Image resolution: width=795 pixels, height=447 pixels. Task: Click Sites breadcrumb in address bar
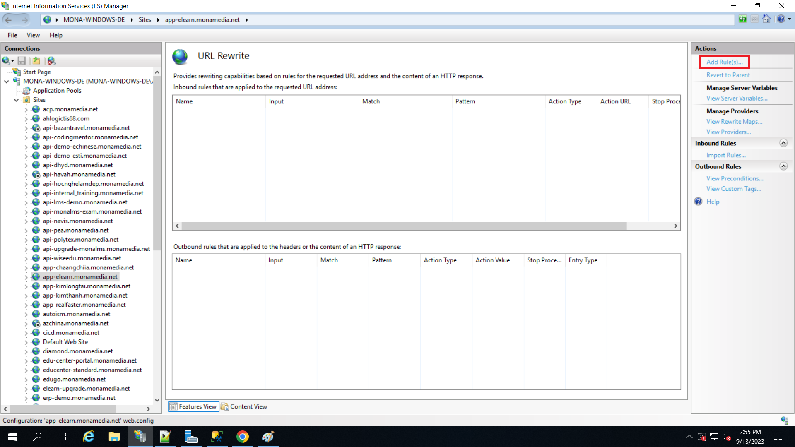coord(145,20)
